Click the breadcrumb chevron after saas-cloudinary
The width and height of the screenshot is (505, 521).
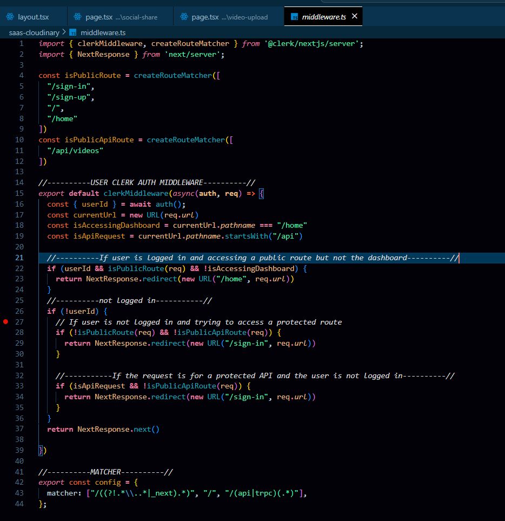pyautogui.click(x=64, y=32)
